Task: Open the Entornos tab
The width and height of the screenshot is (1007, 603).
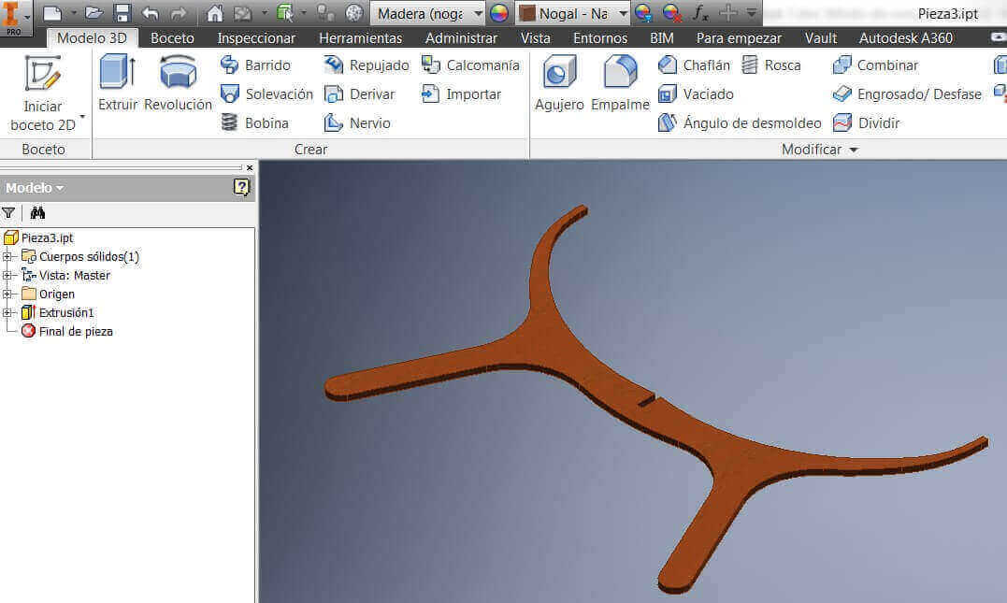Action: [600, 38]
